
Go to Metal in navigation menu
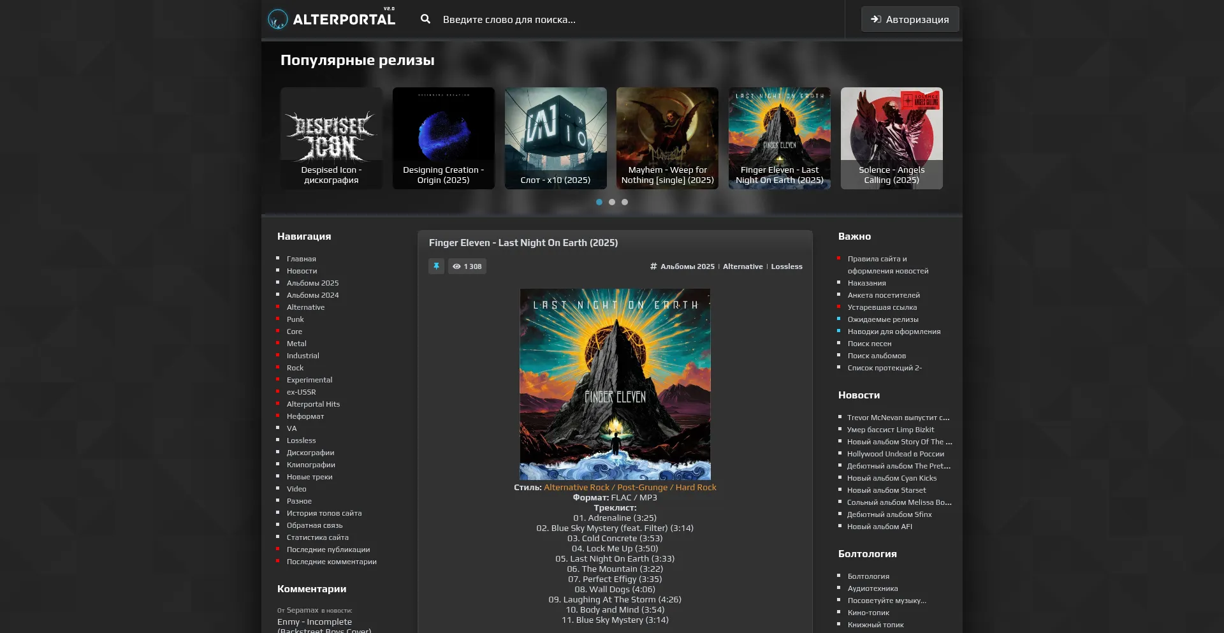(x=296, y=344)
